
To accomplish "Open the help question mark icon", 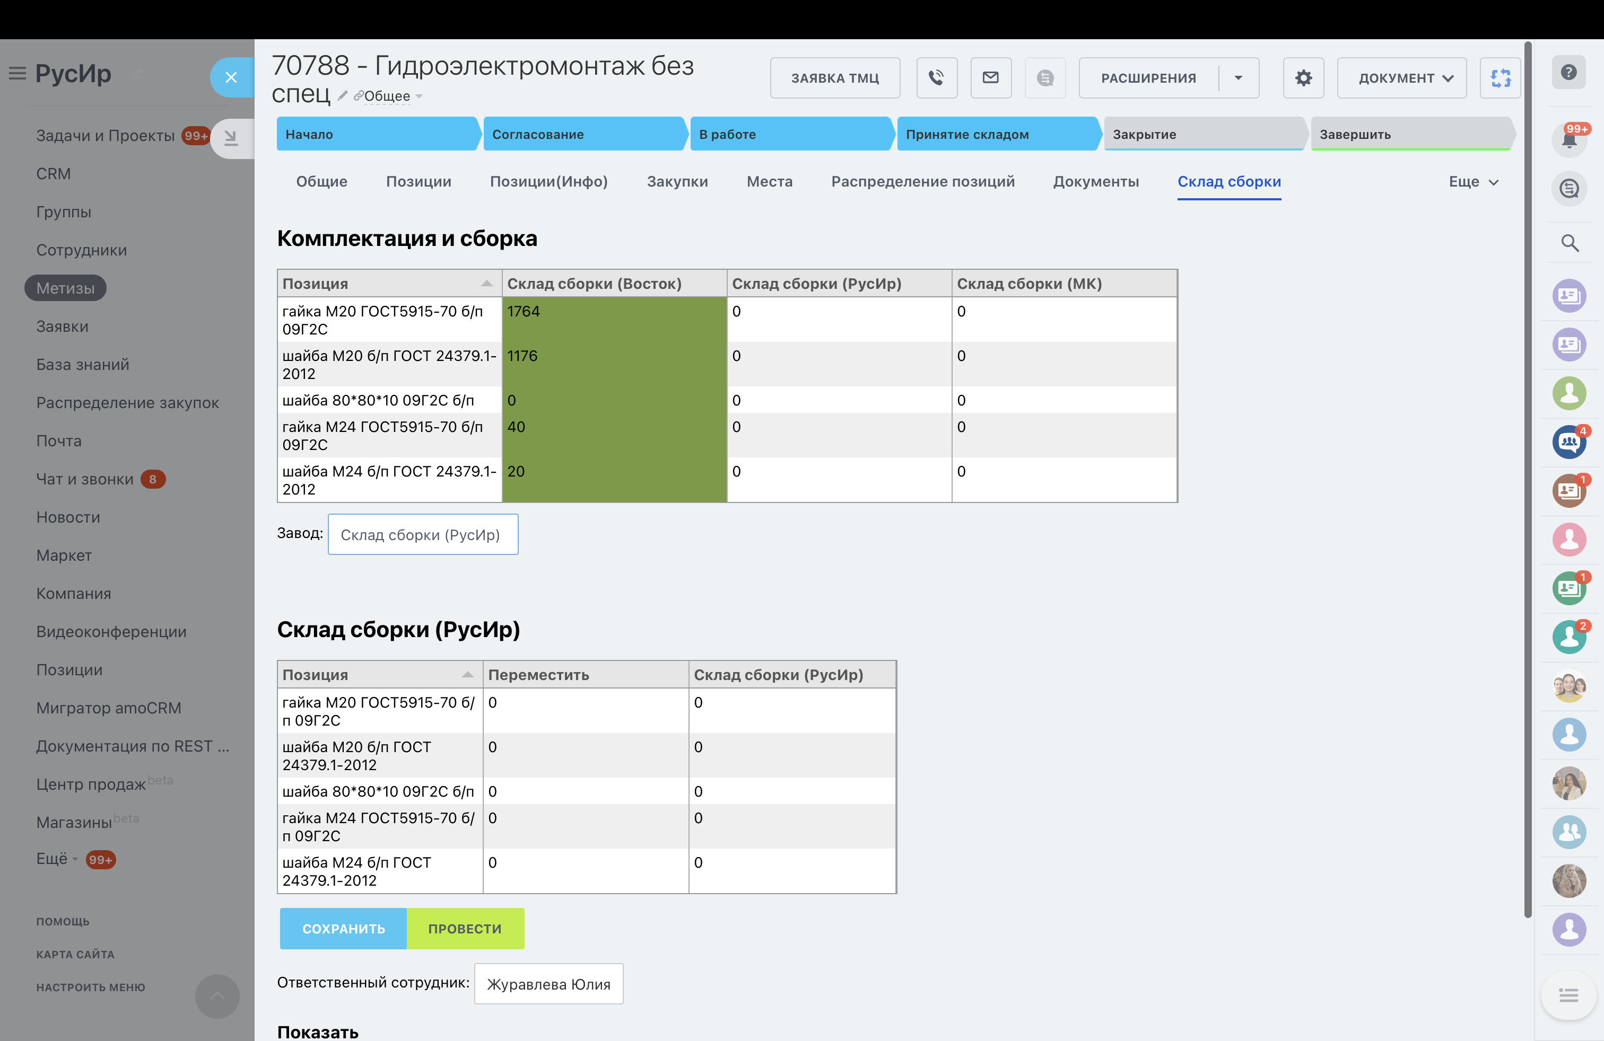I will pos(1568,72).
